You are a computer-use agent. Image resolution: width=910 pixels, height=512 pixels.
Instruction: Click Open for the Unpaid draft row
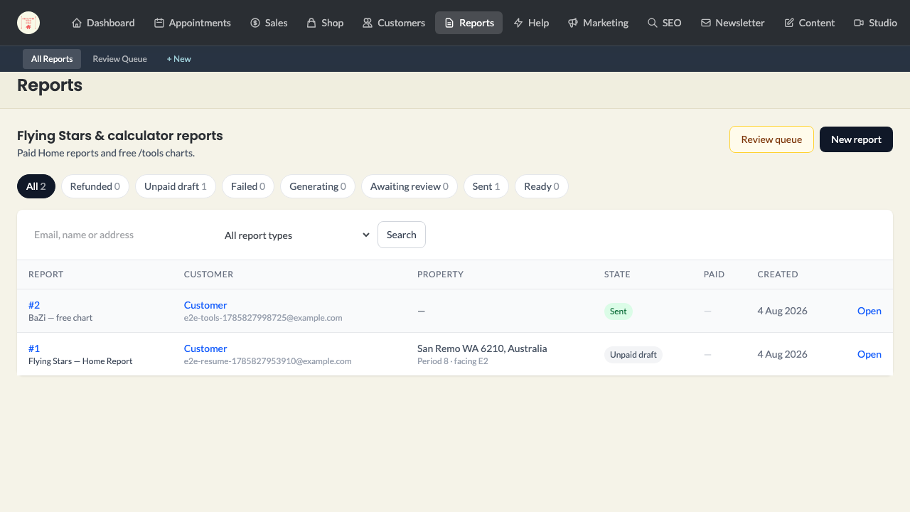click(869, 354)
